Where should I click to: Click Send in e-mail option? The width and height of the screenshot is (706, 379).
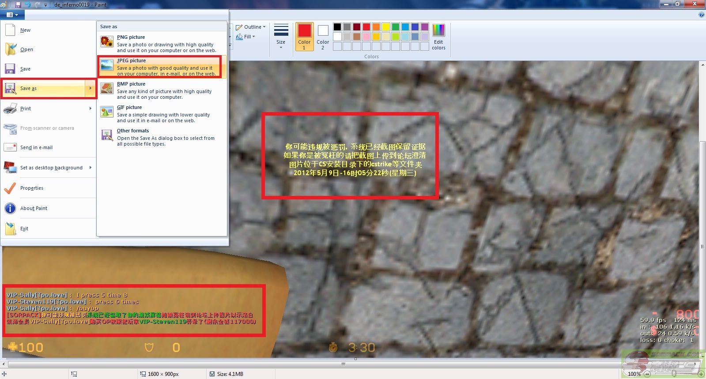(x=36, y=148)
